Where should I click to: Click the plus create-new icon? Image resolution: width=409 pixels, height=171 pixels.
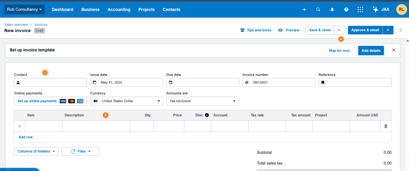[304, 10]
